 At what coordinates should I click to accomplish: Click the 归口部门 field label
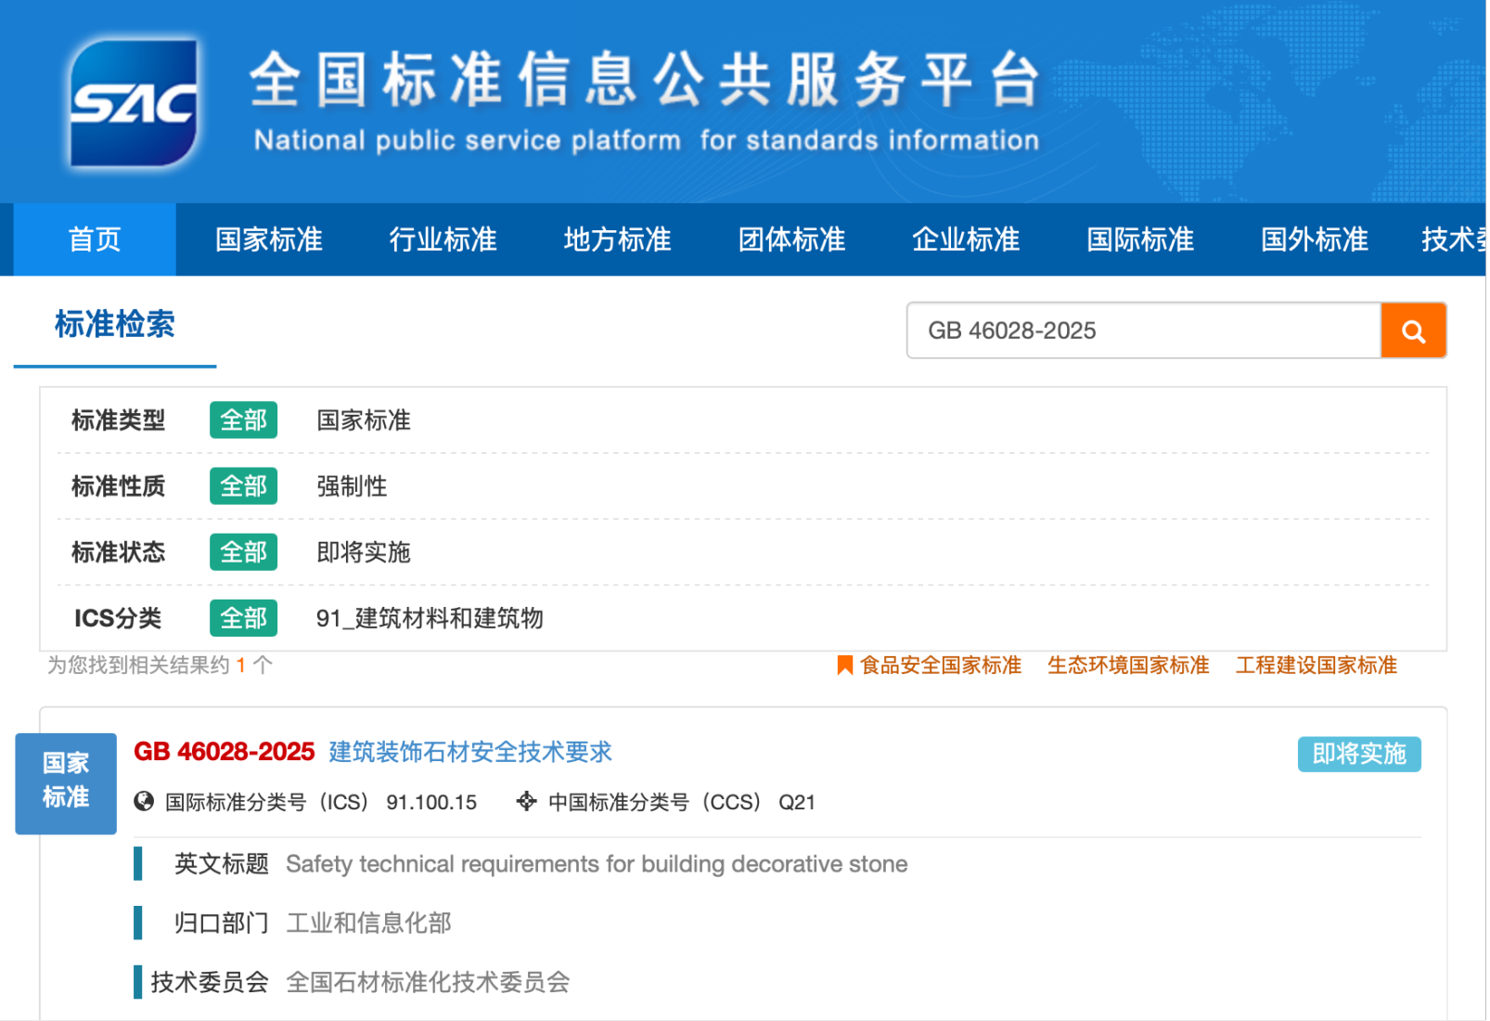click(x=221, y=923)
